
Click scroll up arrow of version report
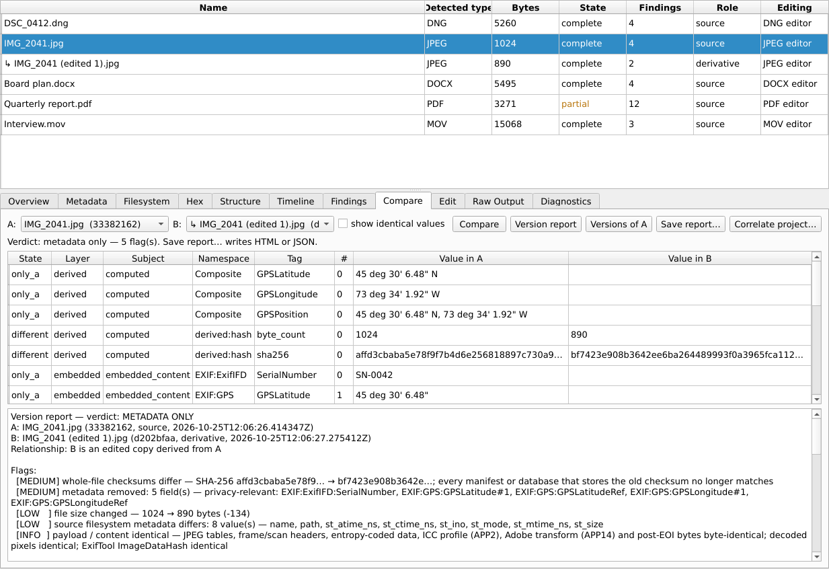point(817,414)
